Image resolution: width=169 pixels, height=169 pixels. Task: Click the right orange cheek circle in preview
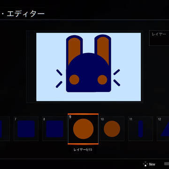(x=102, y=80)
